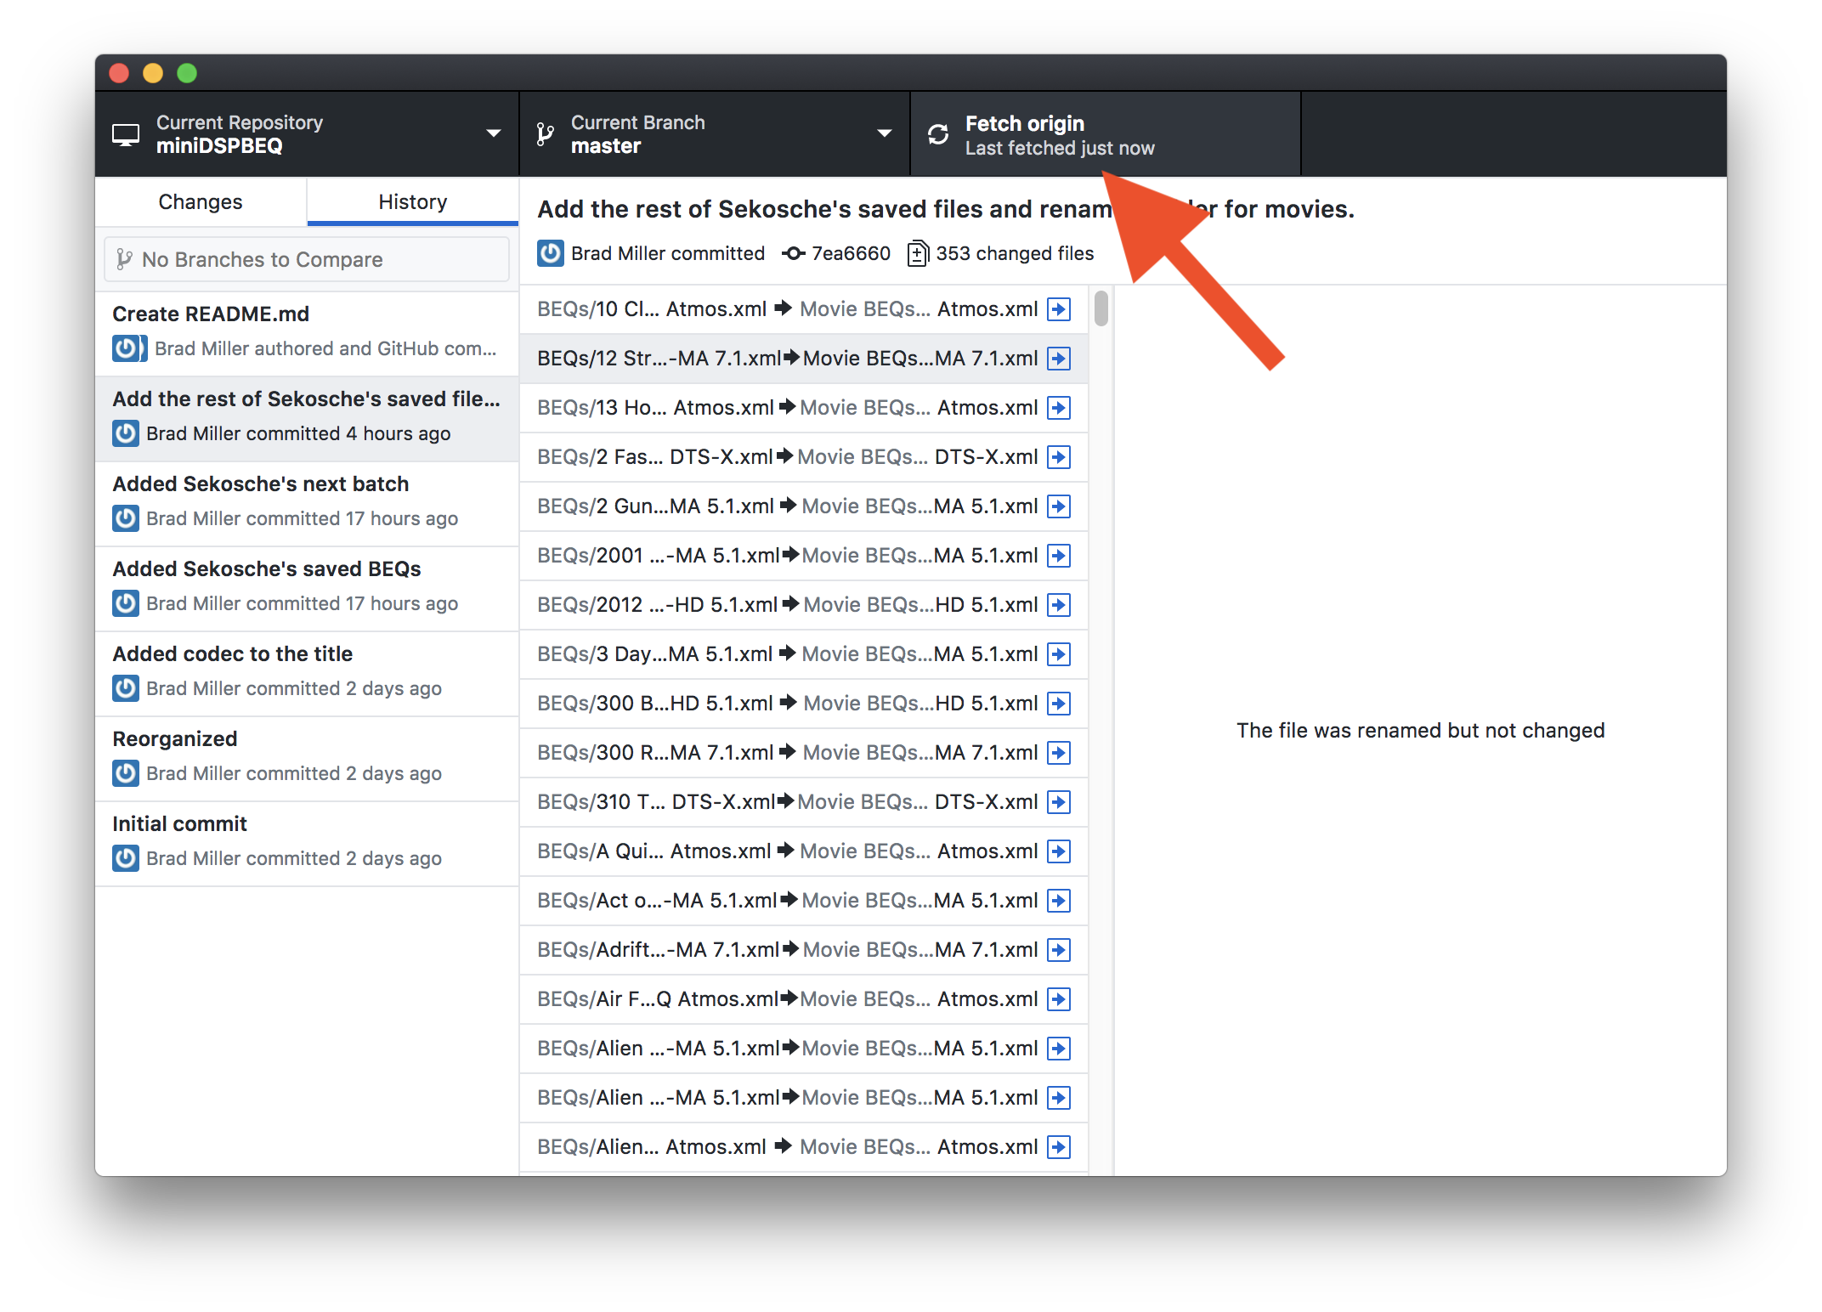The height and width of the screenshot is (1312, 1822).
Task: Click the computer monitor icon beside Current Repository
Action: coord(126,134)
